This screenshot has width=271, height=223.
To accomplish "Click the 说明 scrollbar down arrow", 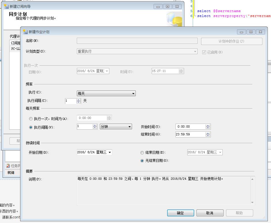I will 252,202.
